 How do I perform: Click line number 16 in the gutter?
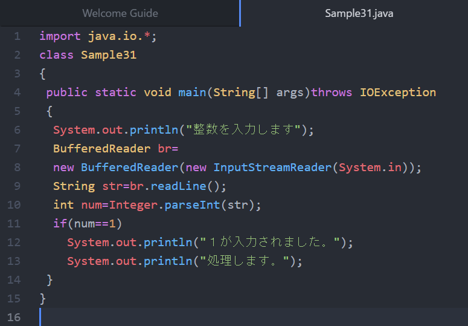(14, 318)
